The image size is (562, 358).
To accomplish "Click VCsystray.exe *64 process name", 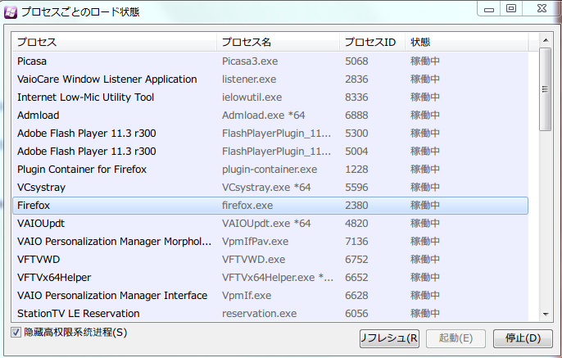I will click(x=266, y=187).
